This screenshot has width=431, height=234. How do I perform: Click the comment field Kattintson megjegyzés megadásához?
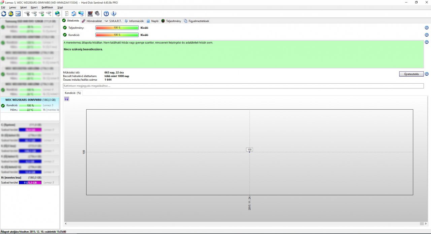pos(243,86)
